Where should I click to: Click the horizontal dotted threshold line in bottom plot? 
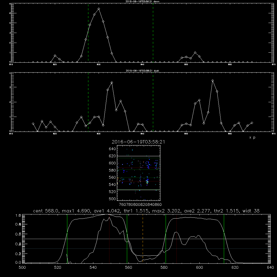[147, 248]
